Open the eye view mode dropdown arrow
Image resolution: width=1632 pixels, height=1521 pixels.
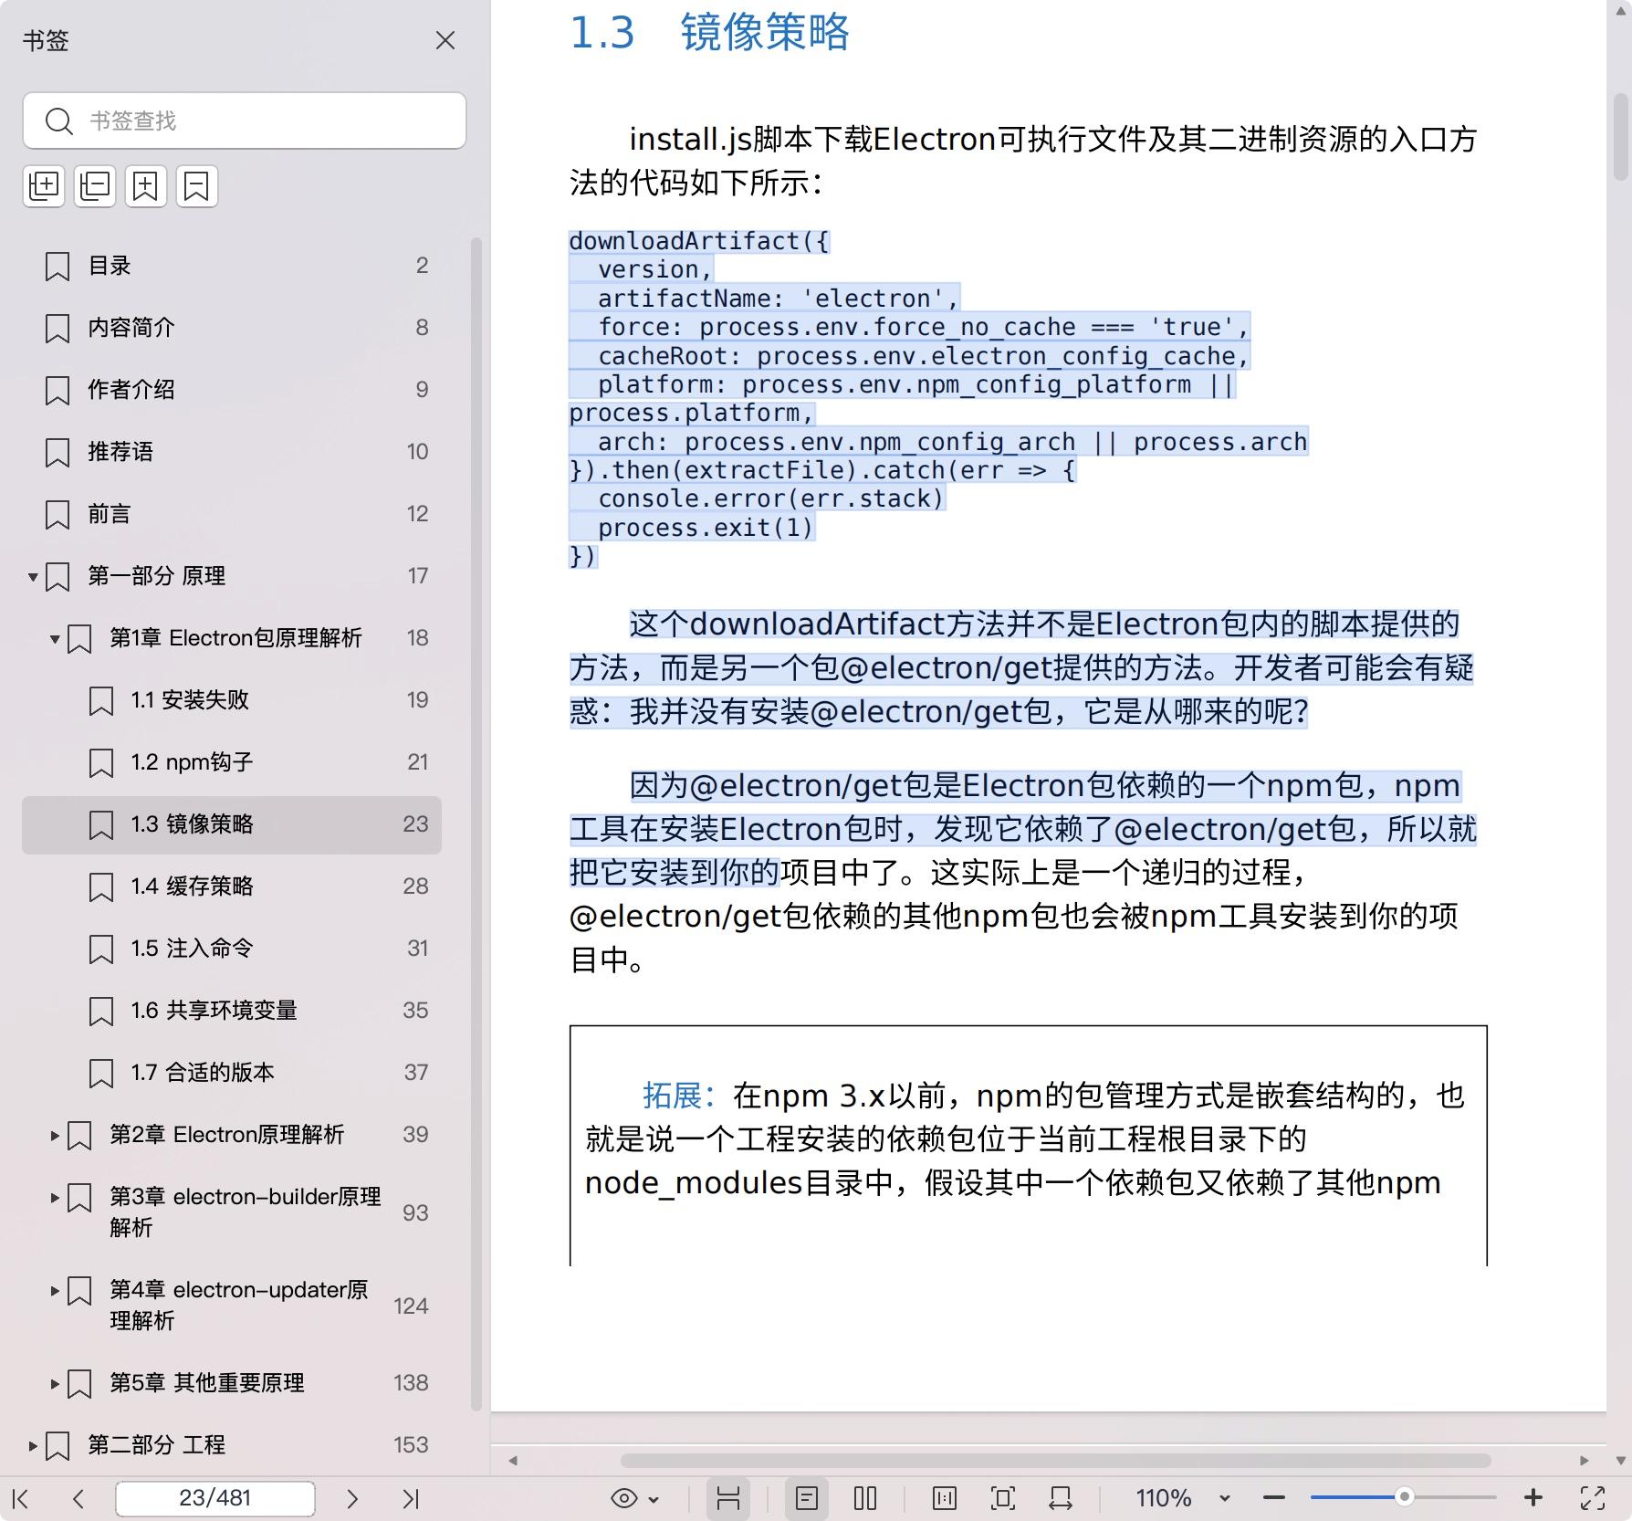[x=654, y=1499]
